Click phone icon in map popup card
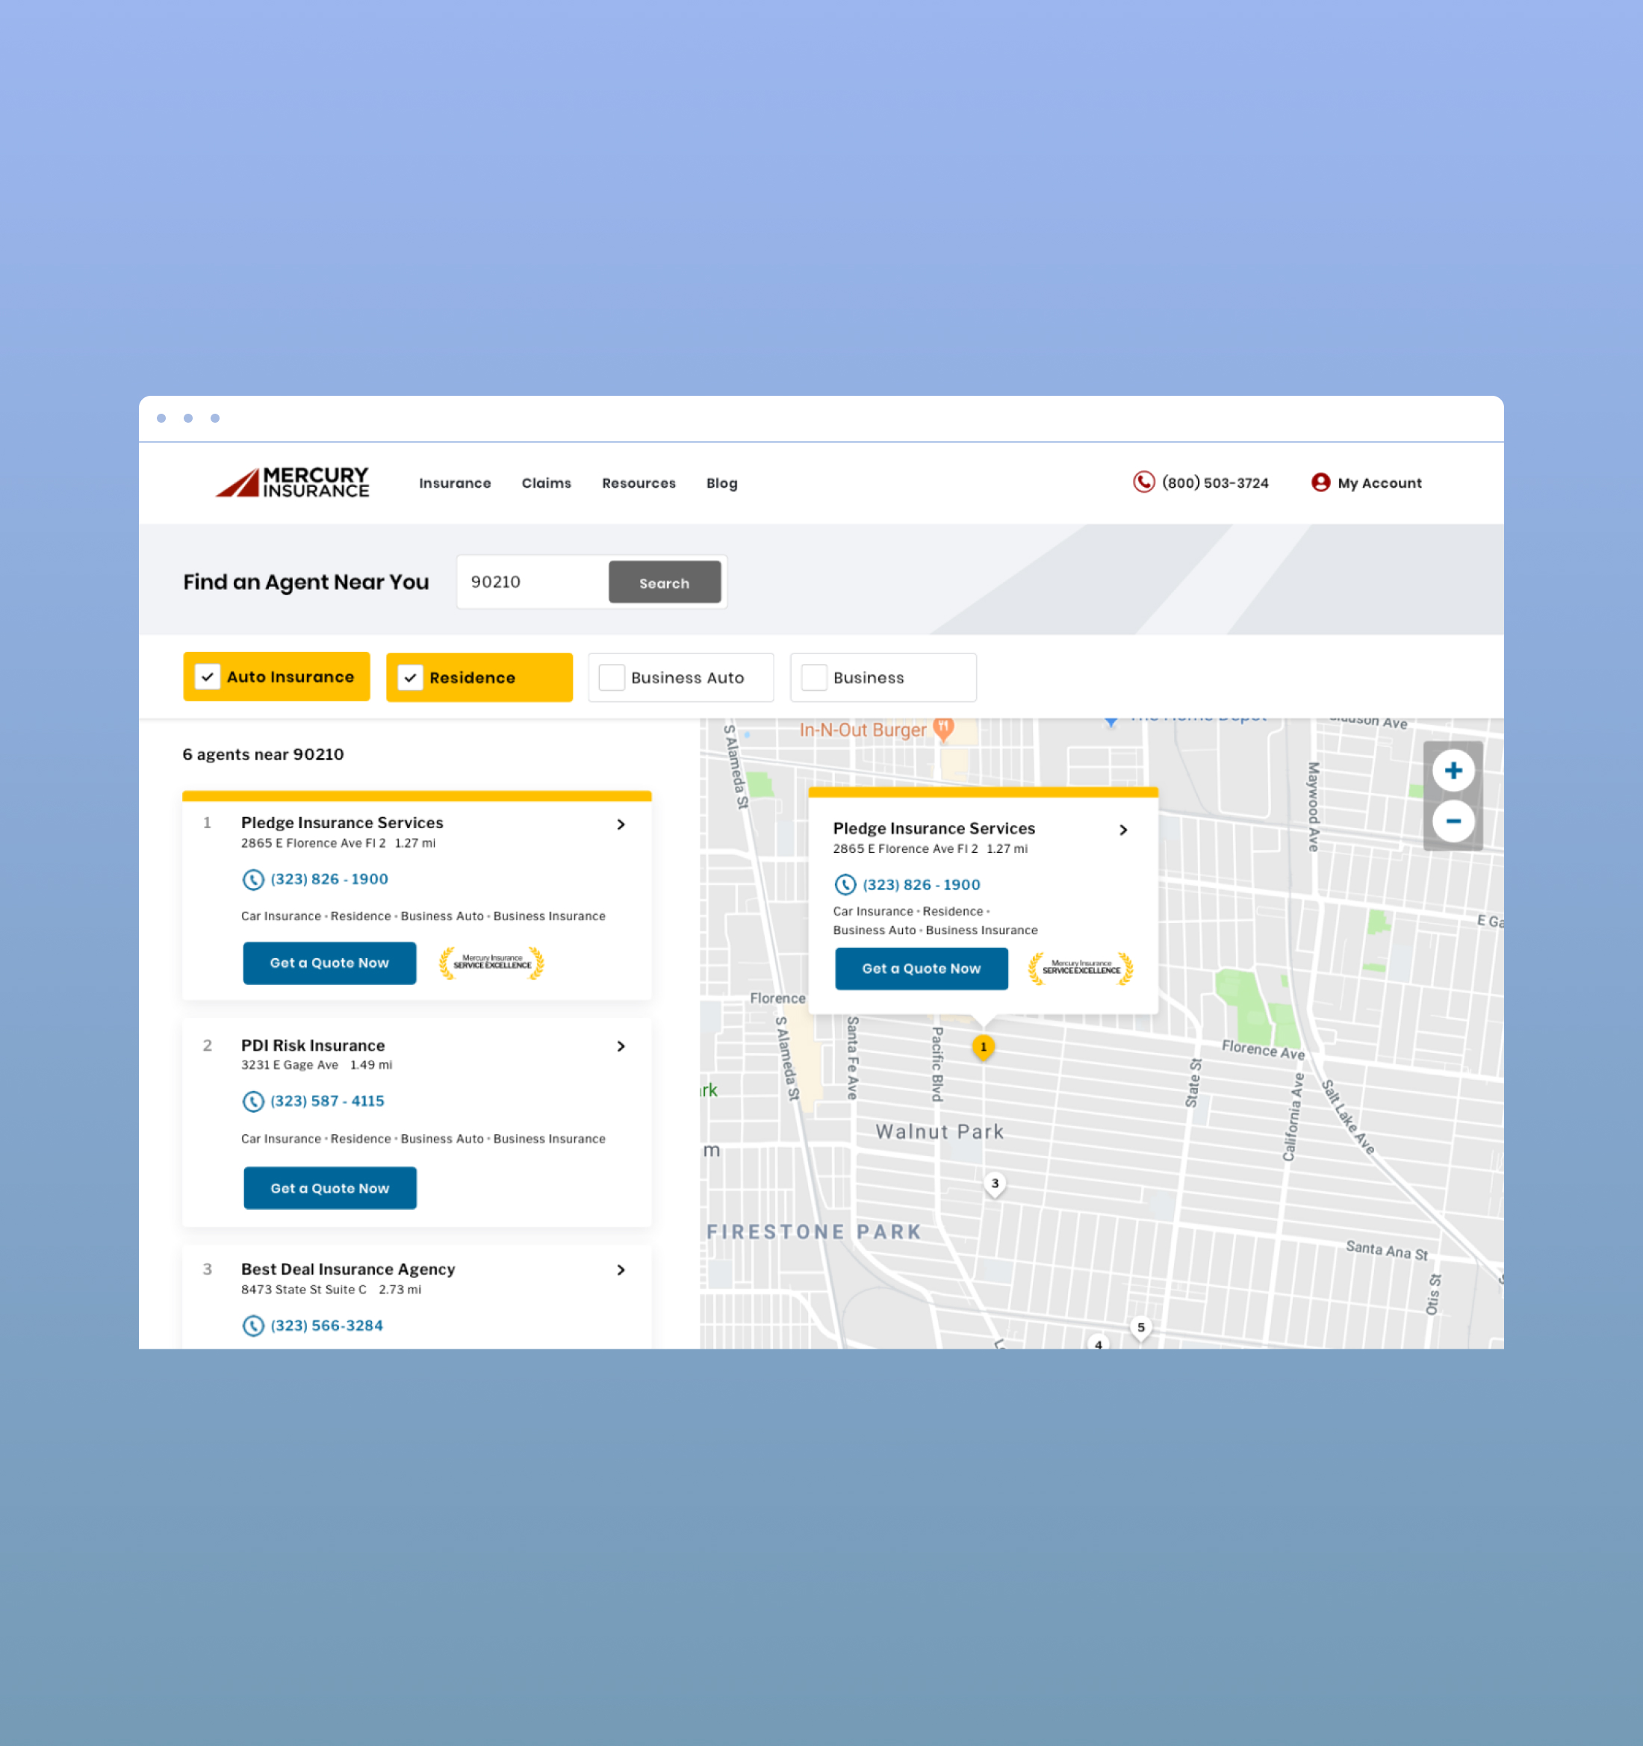 tap(845, 884)
